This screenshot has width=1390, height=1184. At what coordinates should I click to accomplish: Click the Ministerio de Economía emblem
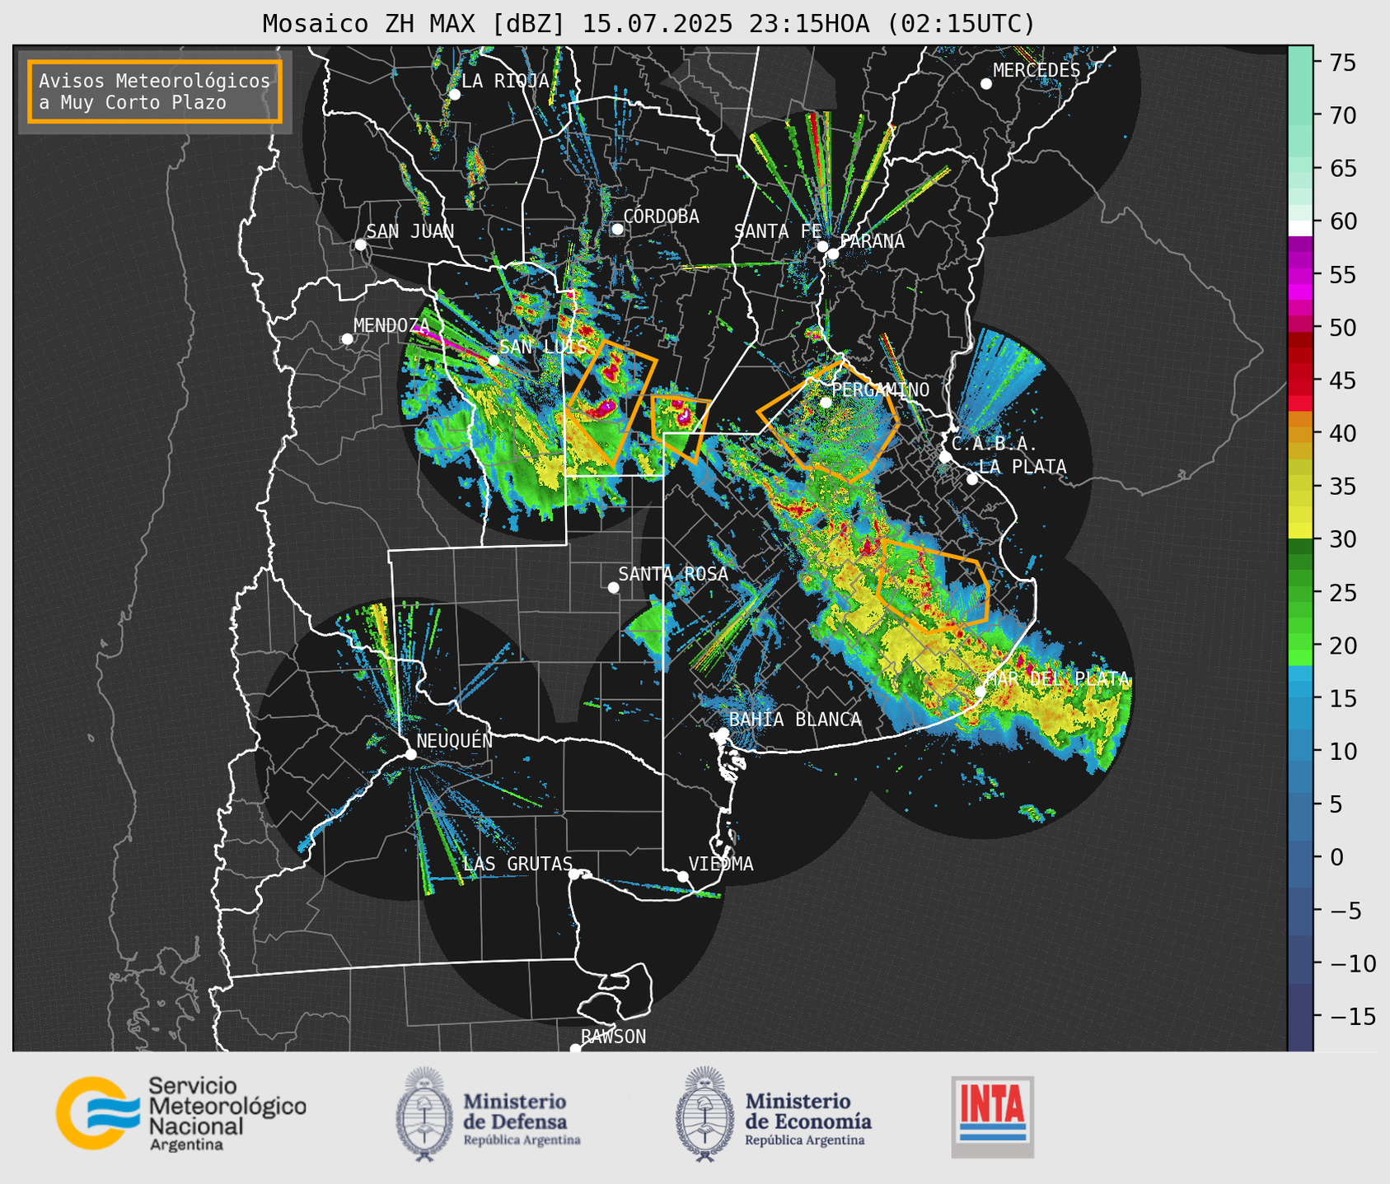[x=704, y=1114]
